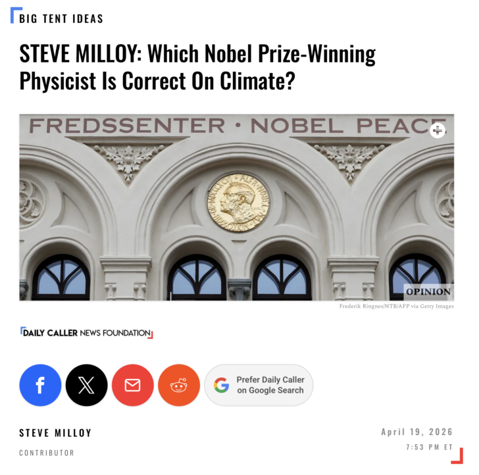Click the Contributor label under the author
This screenshot has height=475, width=479.
[47, 453]
